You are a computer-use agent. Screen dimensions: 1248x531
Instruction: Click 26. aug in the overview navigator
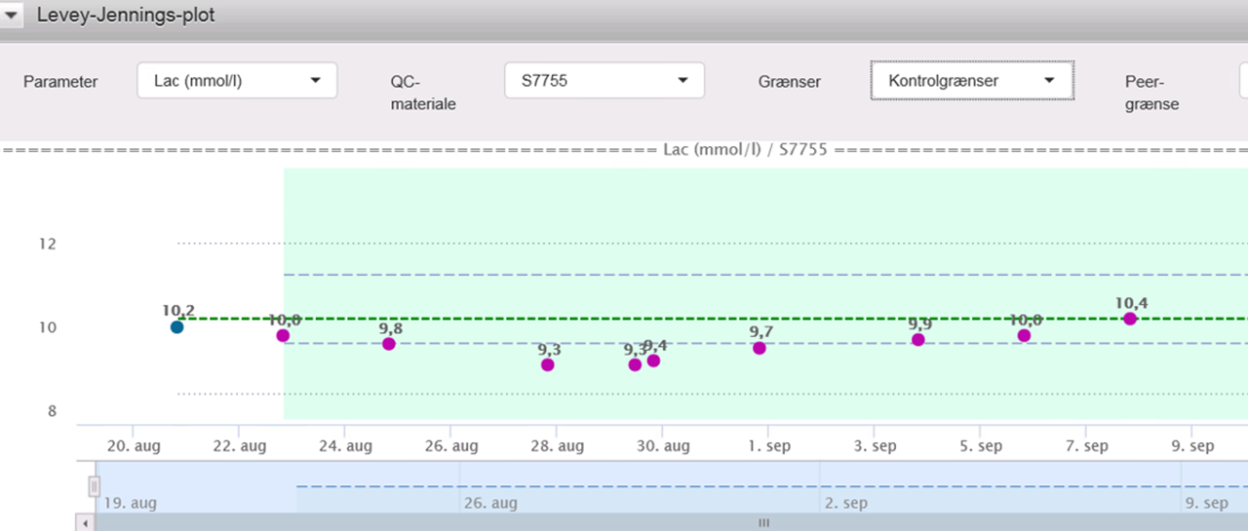click(490, 504)
